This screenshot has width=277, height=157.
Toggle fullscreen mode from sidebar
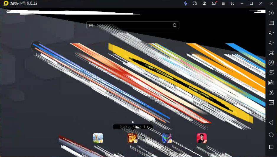click(271, 53)
